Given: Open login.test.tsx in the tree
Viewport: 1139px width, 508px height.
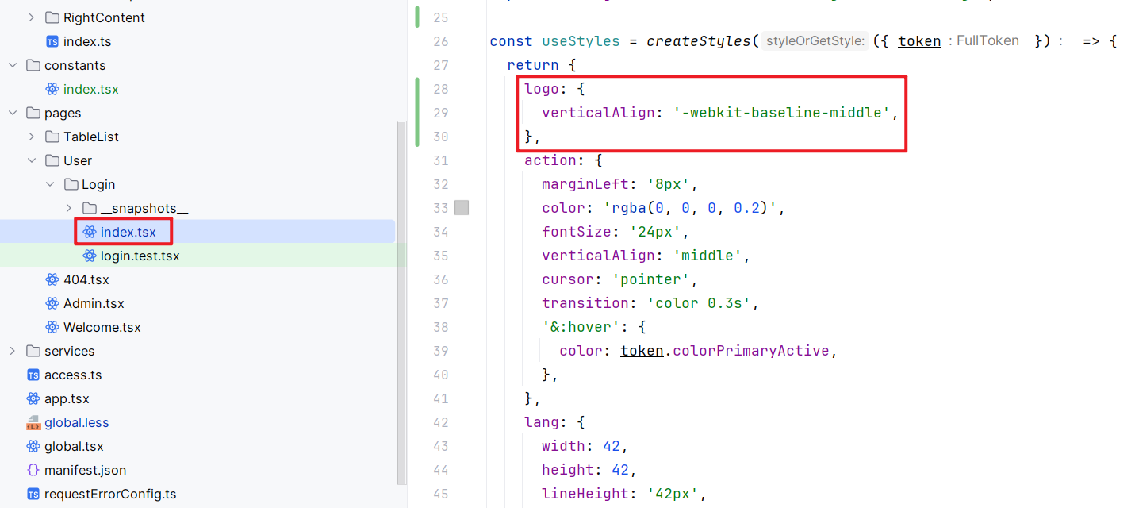Looking at the screenshot, I should [x=140, y=256].
